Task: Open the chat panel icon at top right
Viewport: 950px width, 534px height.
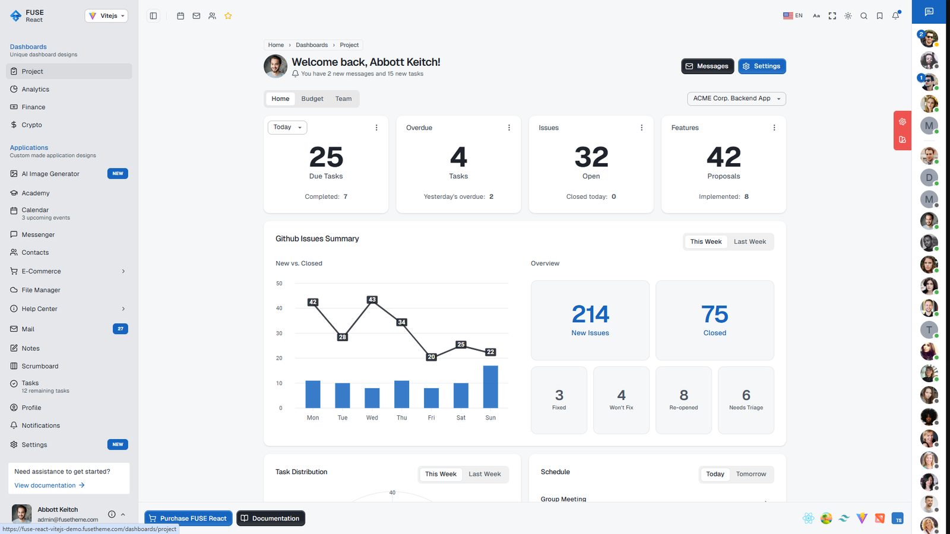Action: pyautogui.click(x=929, y=12)
